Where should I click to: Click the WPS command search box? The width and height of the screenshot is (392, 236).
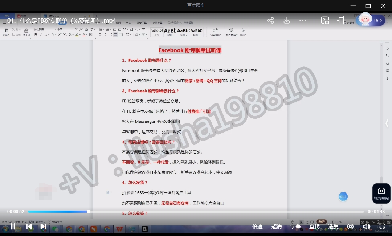pos(180,23)
